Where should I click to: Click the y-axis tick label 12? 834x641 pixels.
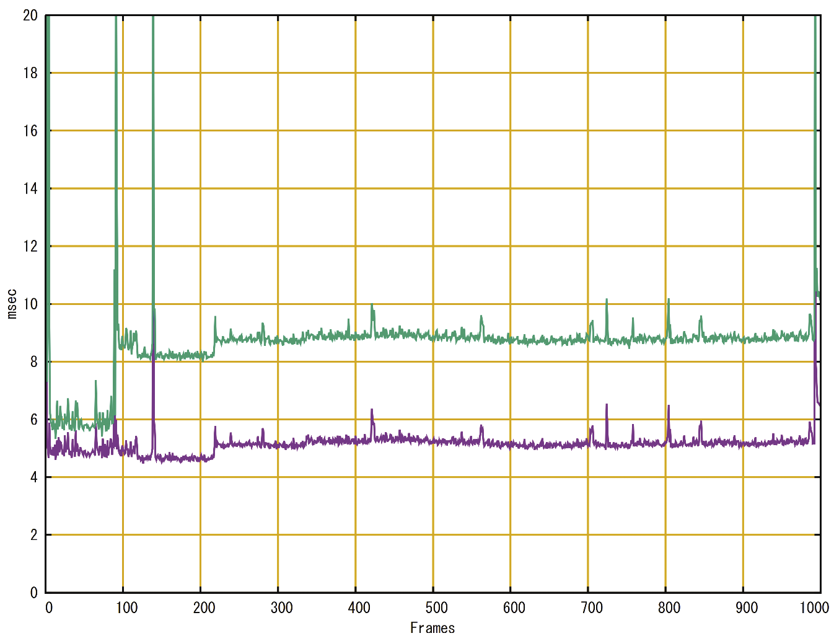[x=30, y=246]
